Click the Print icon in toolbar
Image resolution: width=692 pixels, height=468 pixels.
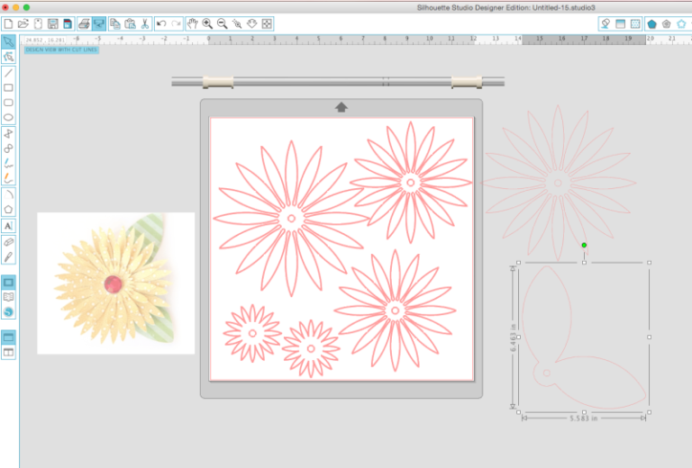pos(84,22)
